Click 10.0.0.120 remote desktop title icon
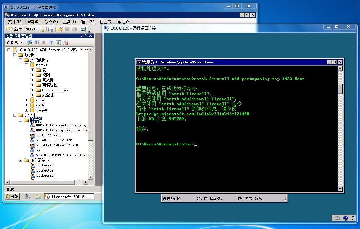The height and width of the screenshot is (229, 360). pos(107,28)
